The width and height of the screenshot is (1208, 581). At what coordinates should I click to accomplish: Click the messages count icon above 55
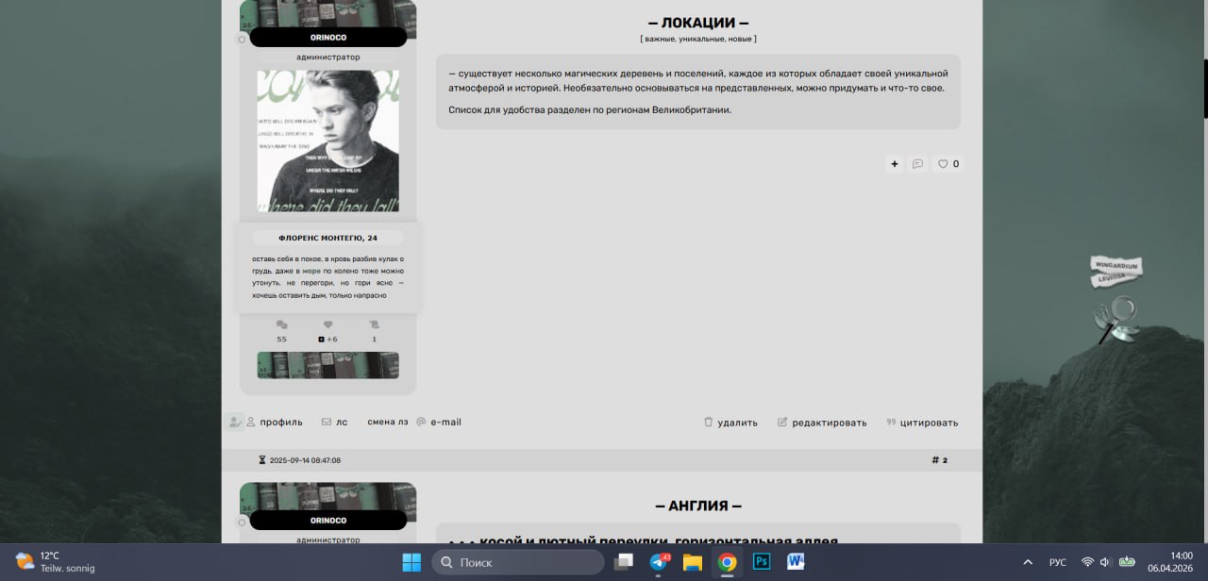281,324
